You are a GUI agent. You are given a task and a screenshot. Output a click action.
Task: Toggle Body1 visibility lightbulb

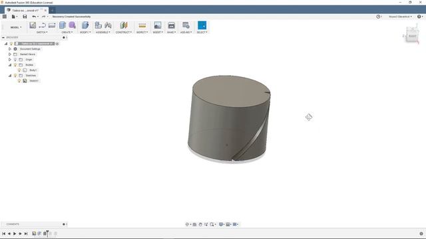pos(19,70)
